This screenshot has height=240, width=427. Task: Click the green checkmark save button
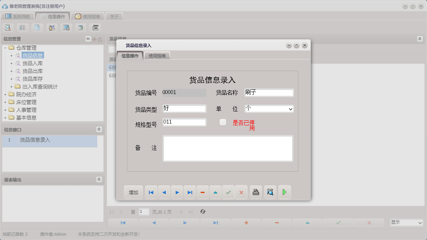[x=228, y=192]
